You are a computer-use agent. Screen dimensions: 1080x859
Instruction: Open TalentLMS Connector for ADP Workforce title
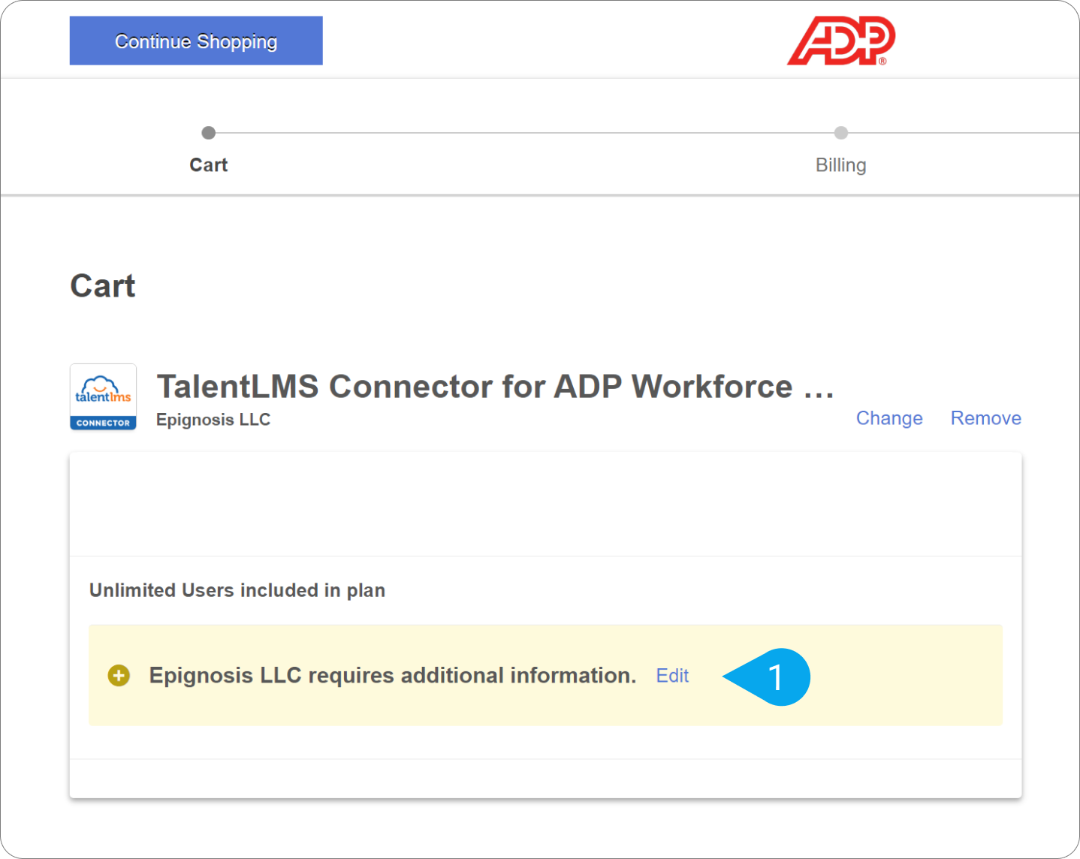pos(495,387)
